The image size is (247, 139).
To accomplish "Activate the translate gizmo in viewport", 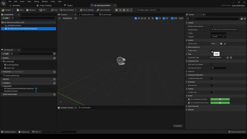I will coord(139,18).
